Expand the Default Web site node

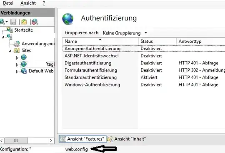coord(17,72)
